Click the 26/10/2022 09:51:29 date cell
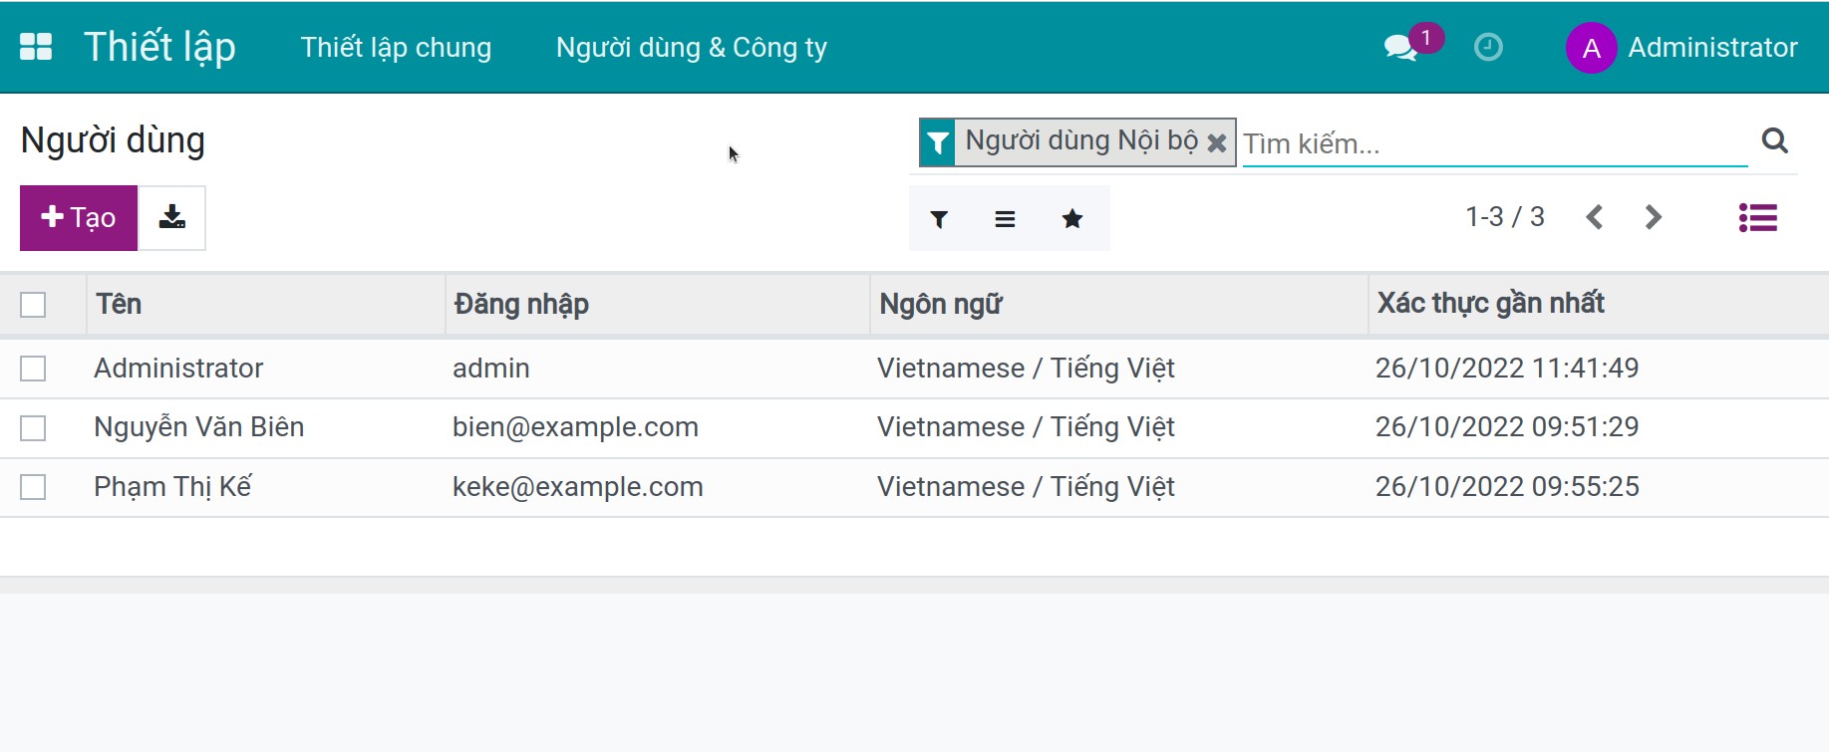The height and width of the screenshot is (752, 1829). [1507, 427]
